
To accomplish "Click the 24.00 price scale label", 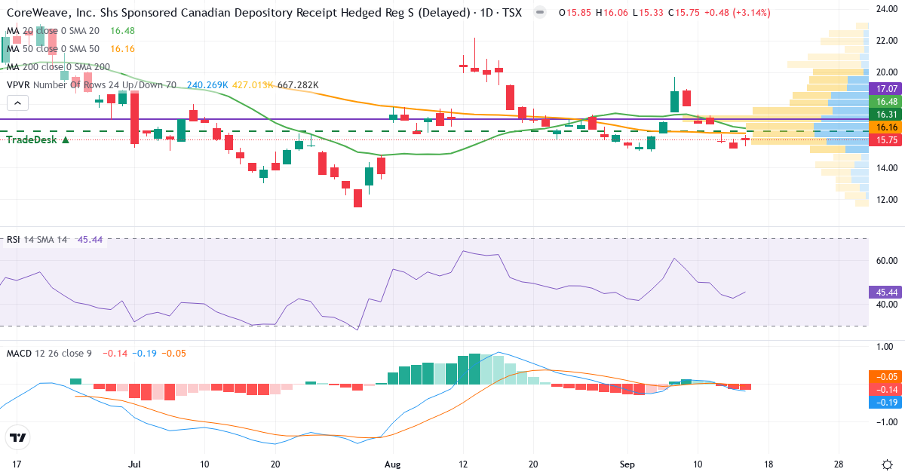I will pos(885,8).
